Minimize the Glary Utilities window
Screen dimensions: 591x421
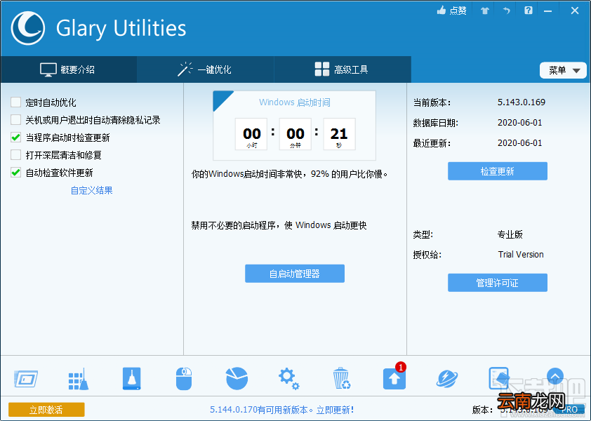547,11
